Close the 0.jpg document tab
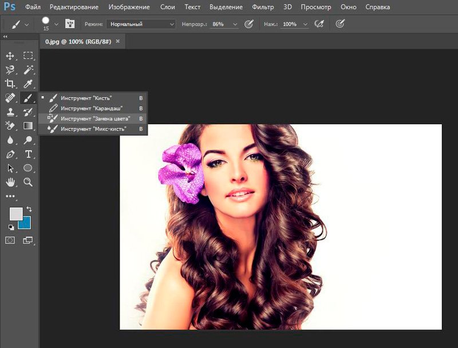 click(118, 42)
